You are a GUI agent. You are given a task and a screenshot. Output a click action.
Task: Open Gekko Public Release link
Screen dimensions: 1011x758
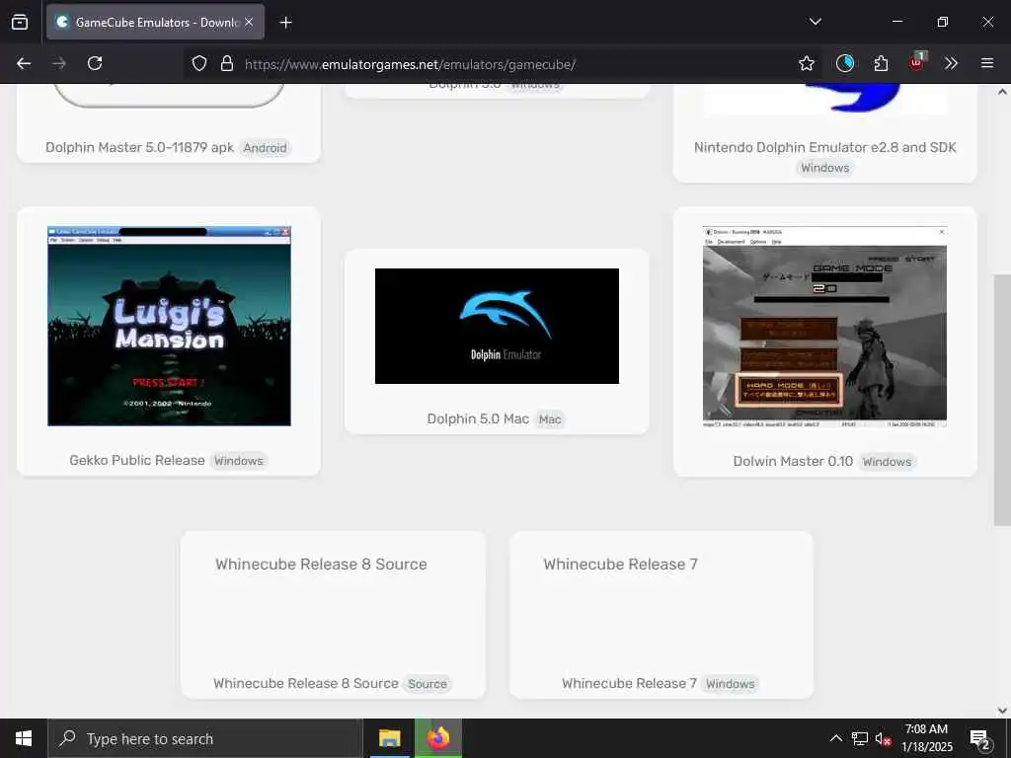point(136,460)
